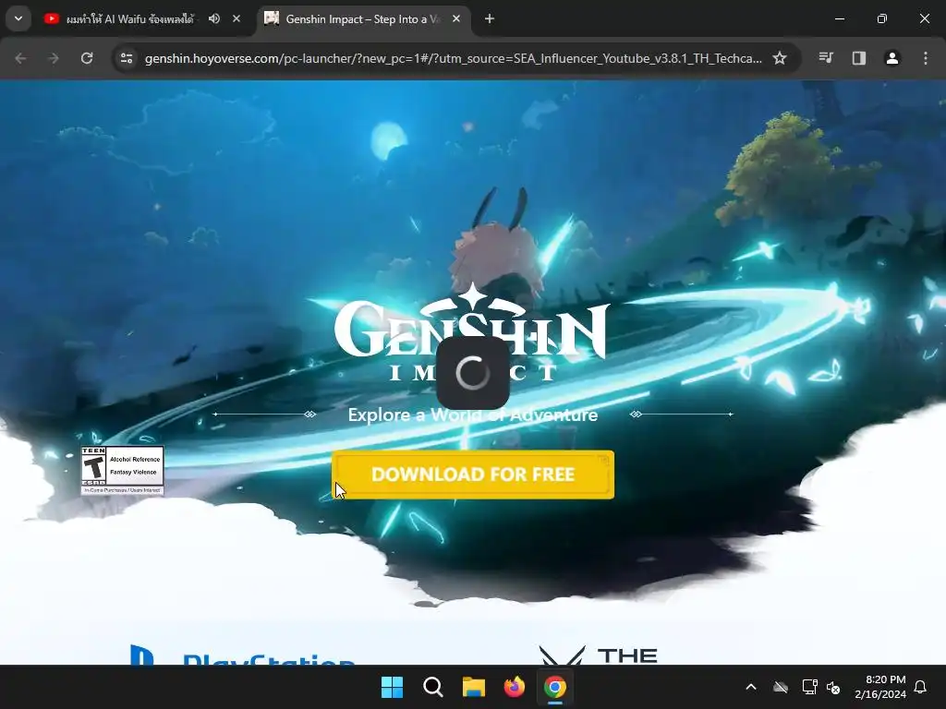Click the OneDrive cloud tray icon
This screenshot has height=709, width=946.
click(781, 687)
